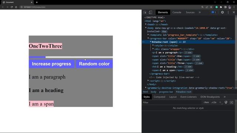Open the Grammarly extension icon

coord(216,7)
